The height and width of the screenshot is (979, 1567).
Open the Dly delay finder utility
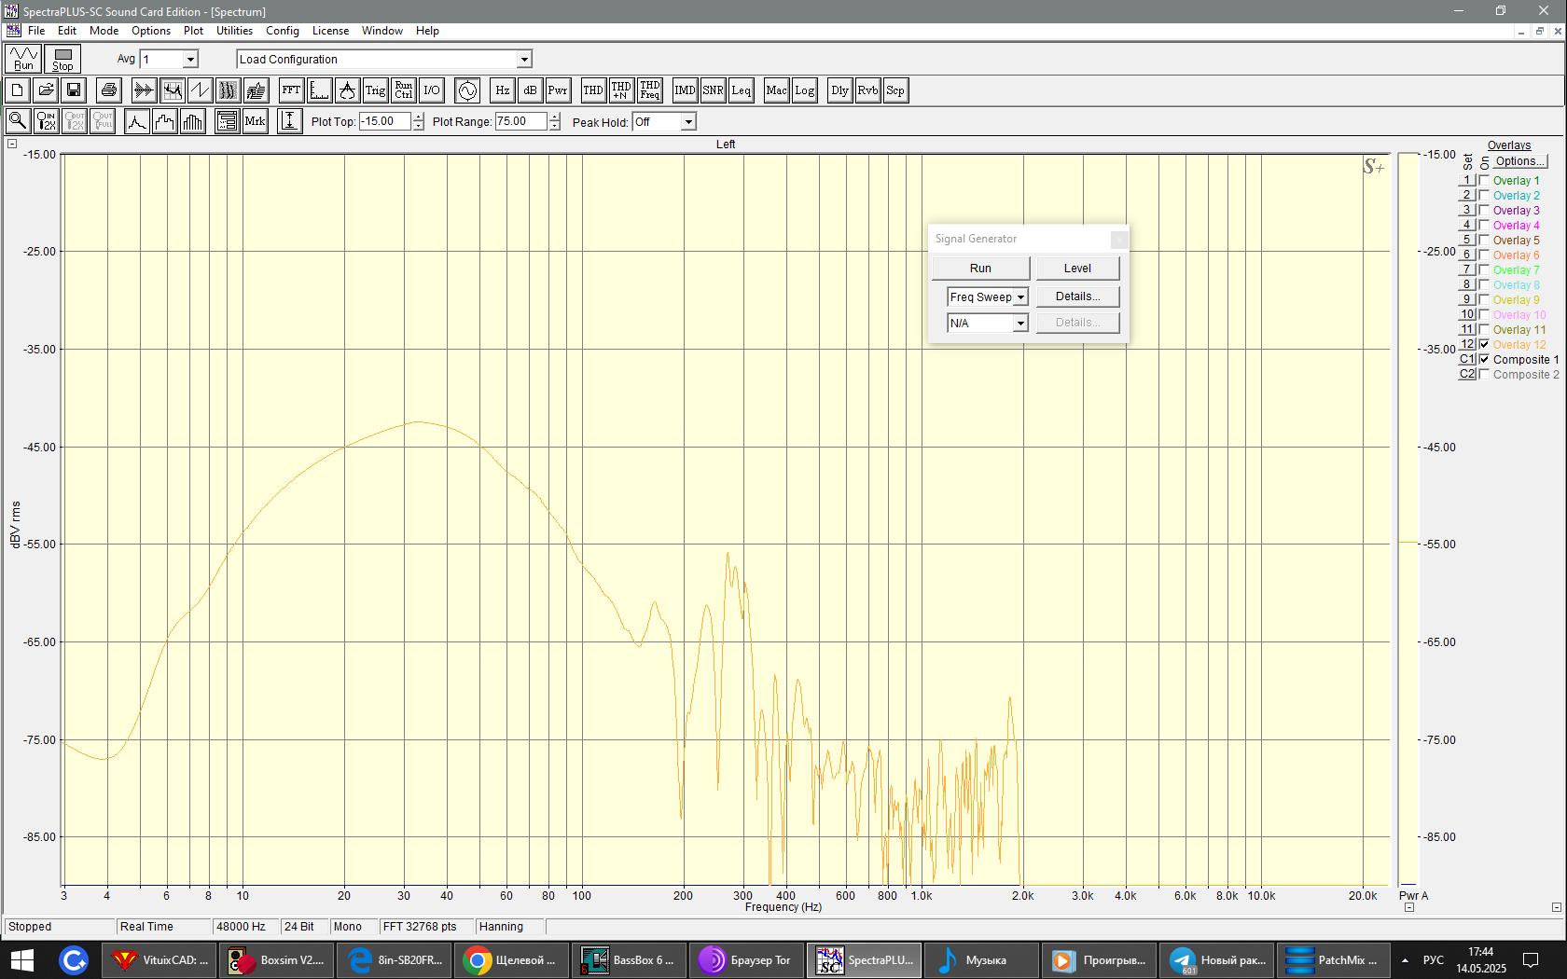point(839,90)
